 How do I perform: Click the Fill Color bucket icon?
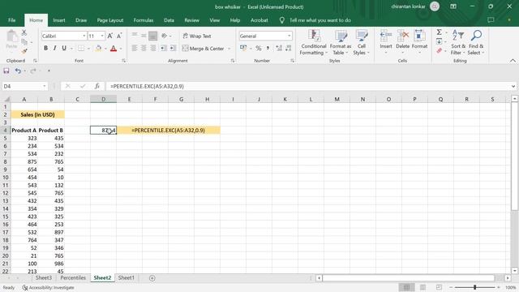coord(99,49)
